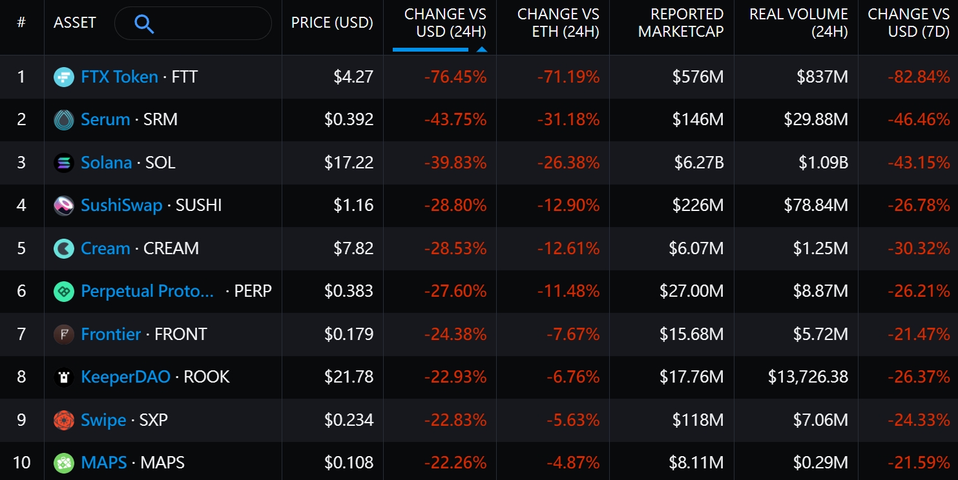Sort by Real Volume (24H) header

[x=798, y=23]
